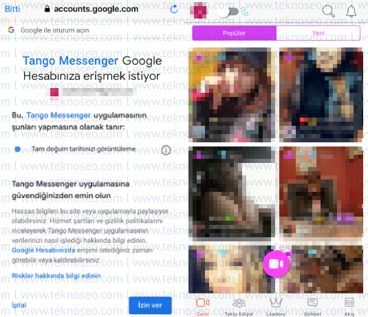Image resolution: width=368 pixels, height=317 pixels.
Task: Open Canlı tab in bottom bar
Action: 203,307
